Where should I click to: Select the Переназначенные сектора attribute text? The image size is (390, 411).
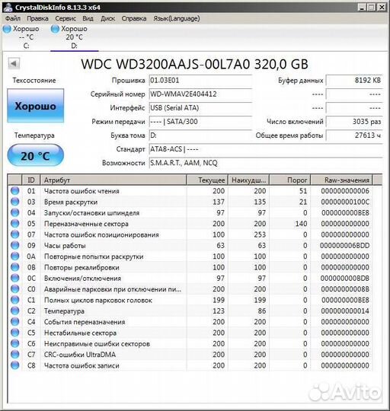(x=86, y=224)
